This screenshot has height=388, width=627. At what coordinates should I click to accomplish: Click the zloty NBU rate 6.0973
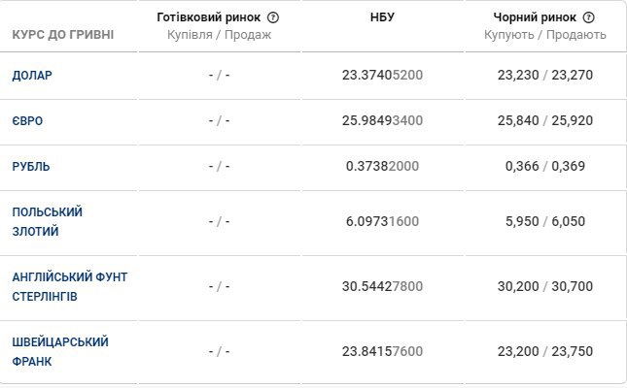[383, 221]
